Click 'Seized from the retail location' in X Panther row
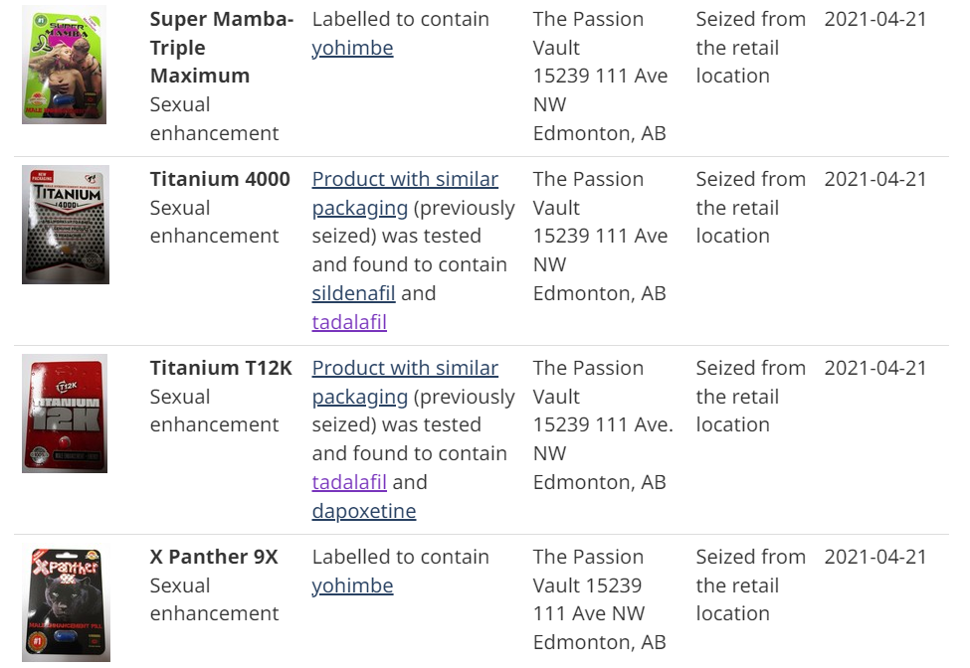 point(750,585)
